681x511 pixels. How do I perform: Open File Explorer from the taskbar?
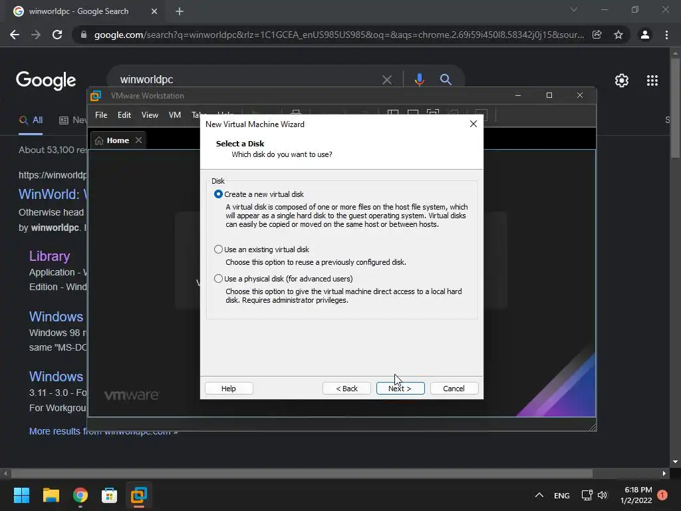click(x=51, y=495)
